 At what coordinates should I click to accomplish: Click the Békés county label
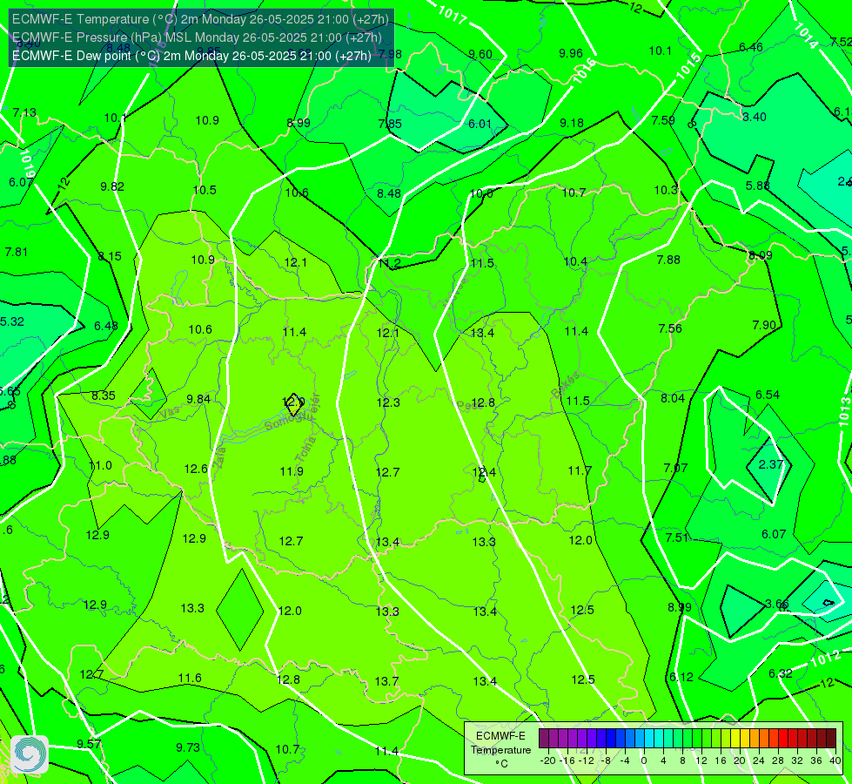click(x=565, y=384)
